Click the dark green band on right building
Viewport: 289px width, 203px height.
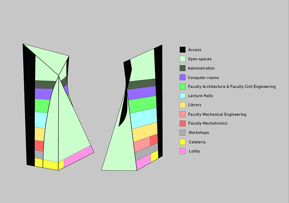coord(142,84)
